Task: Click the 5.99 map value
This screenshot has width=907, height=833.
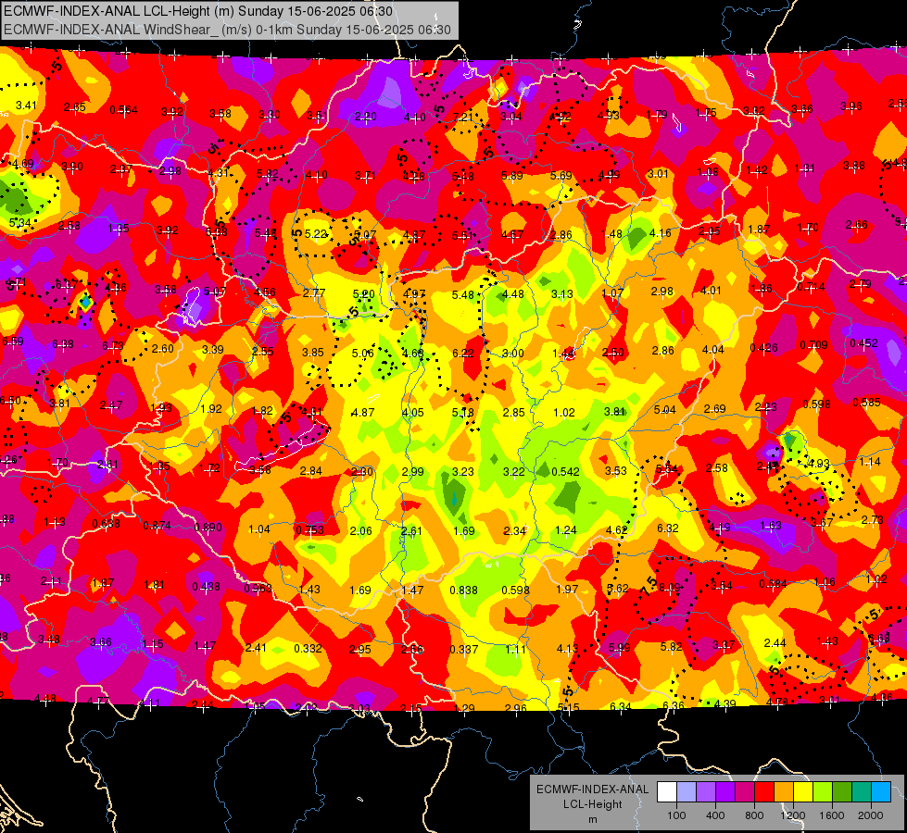Action: (x=619, y=648)
